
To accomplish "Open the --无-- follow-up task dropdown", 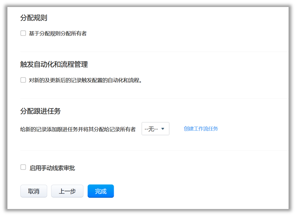I will (x=155, y=129).
